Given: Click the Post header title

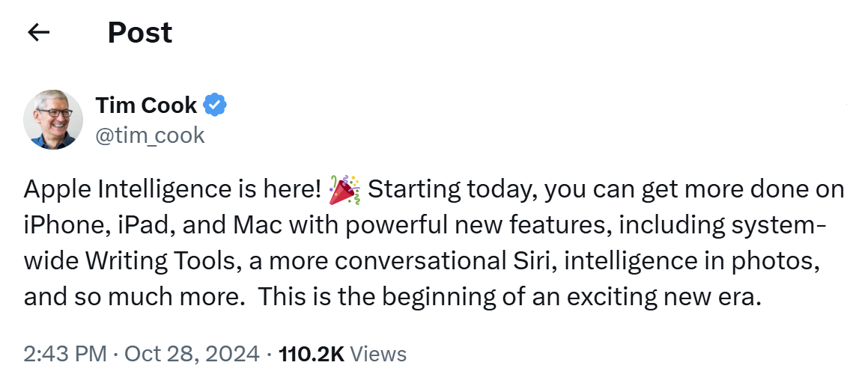Looking at the screenshot, I should [140, 32].
